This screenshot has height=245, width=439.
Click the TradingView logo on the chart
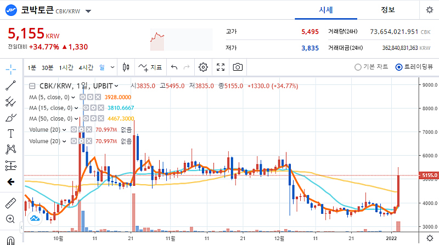(x=35, y=218)
